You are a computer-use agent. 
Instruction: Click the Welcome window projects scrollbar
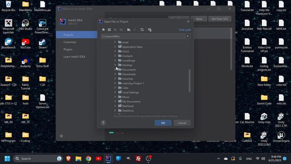pyautogui.click(x=231, y=49)
